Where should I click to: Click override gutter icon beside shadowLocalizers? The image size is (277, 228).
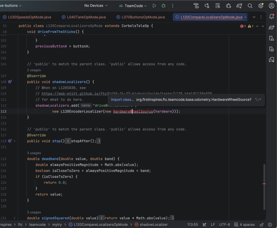[x=10, y=82]
